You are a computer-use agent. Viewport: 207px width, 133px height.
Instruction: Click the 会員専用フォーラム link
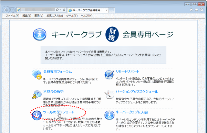[x=58, y=71]
